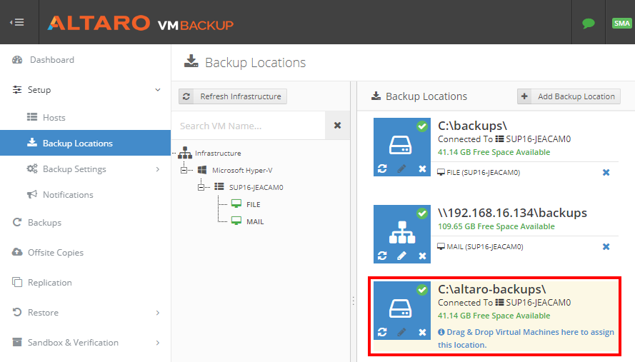Unassign FILE VM from C:\backups\

[x=606, y=173]
